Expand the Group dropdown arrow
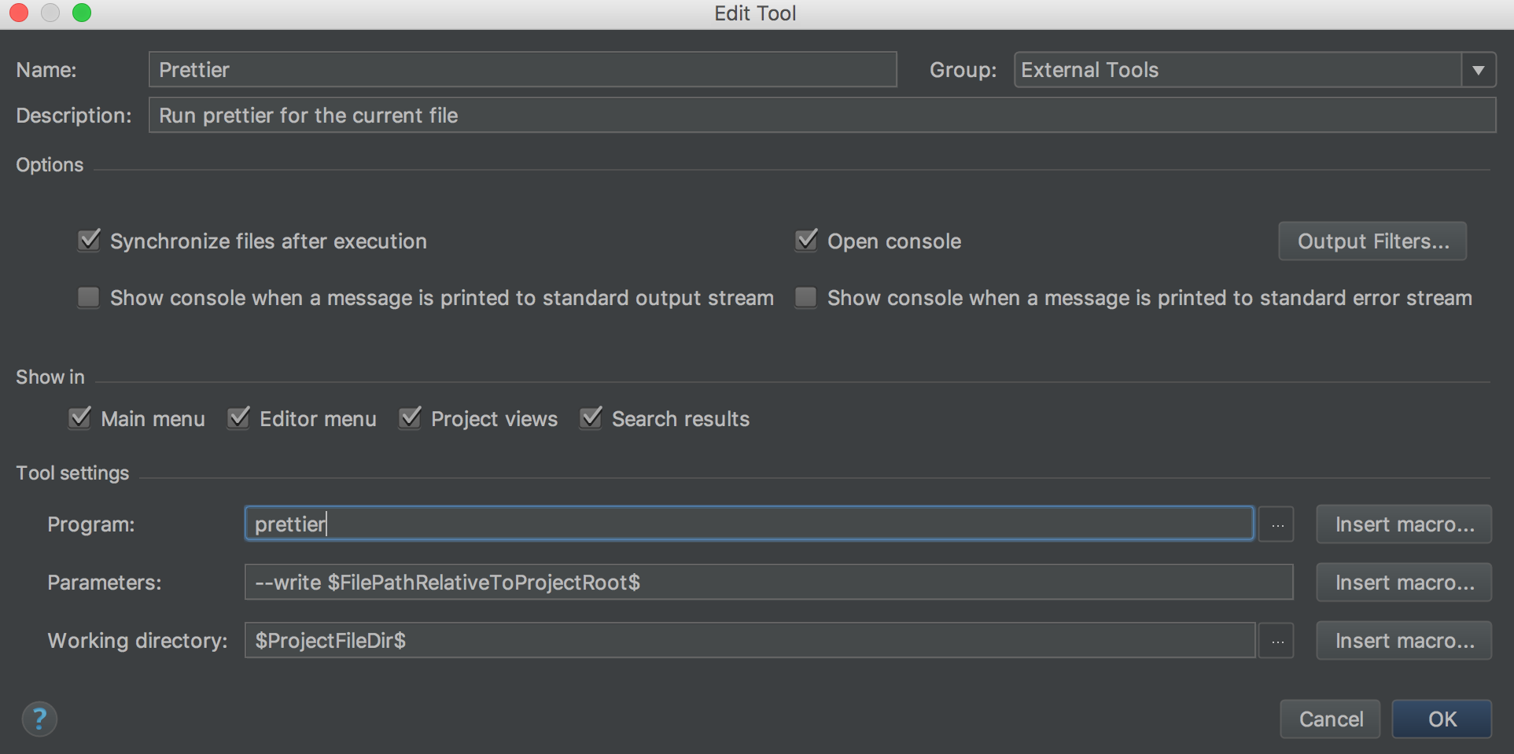 point(1479,70)
